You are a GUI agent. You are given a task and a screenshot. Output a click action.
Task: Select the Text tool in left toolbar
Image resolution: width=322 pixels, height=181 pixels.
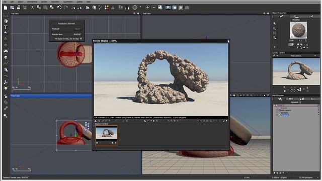(x=6, y=27)
